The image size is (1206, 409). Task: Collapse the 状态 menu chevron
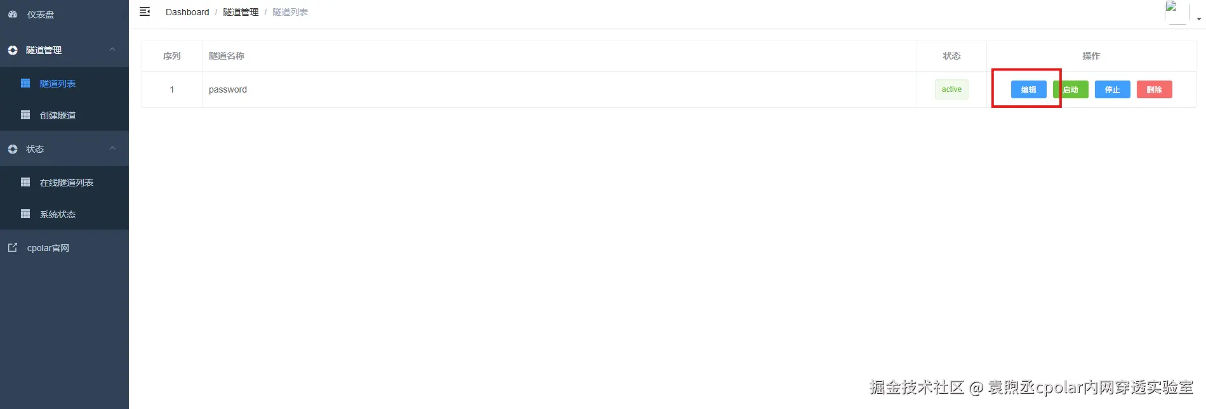coord(112,148)
